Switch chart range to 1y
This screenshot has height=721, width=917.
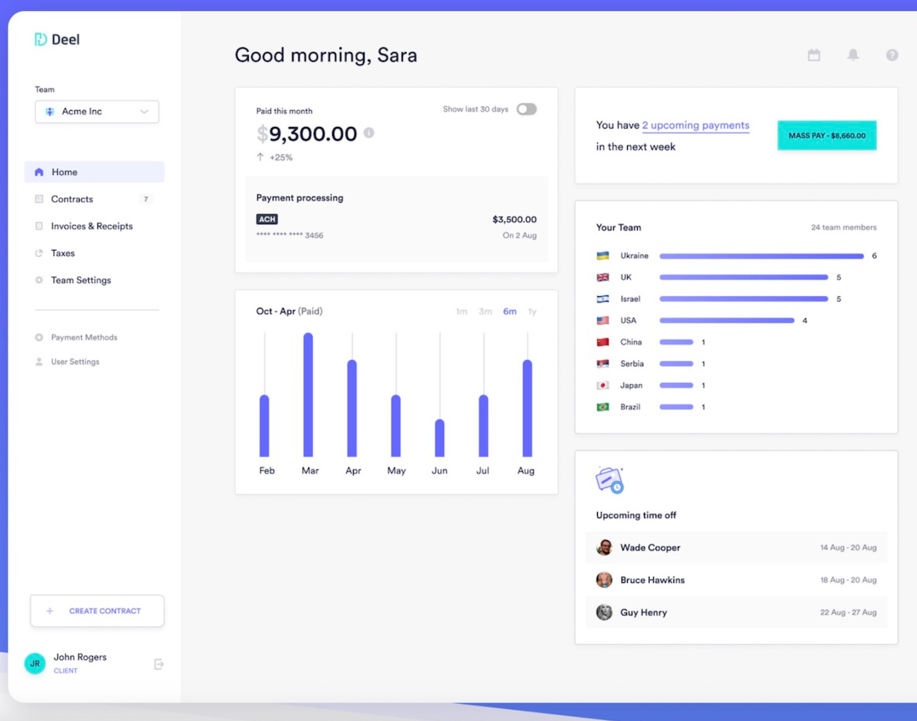pos(532,311)
